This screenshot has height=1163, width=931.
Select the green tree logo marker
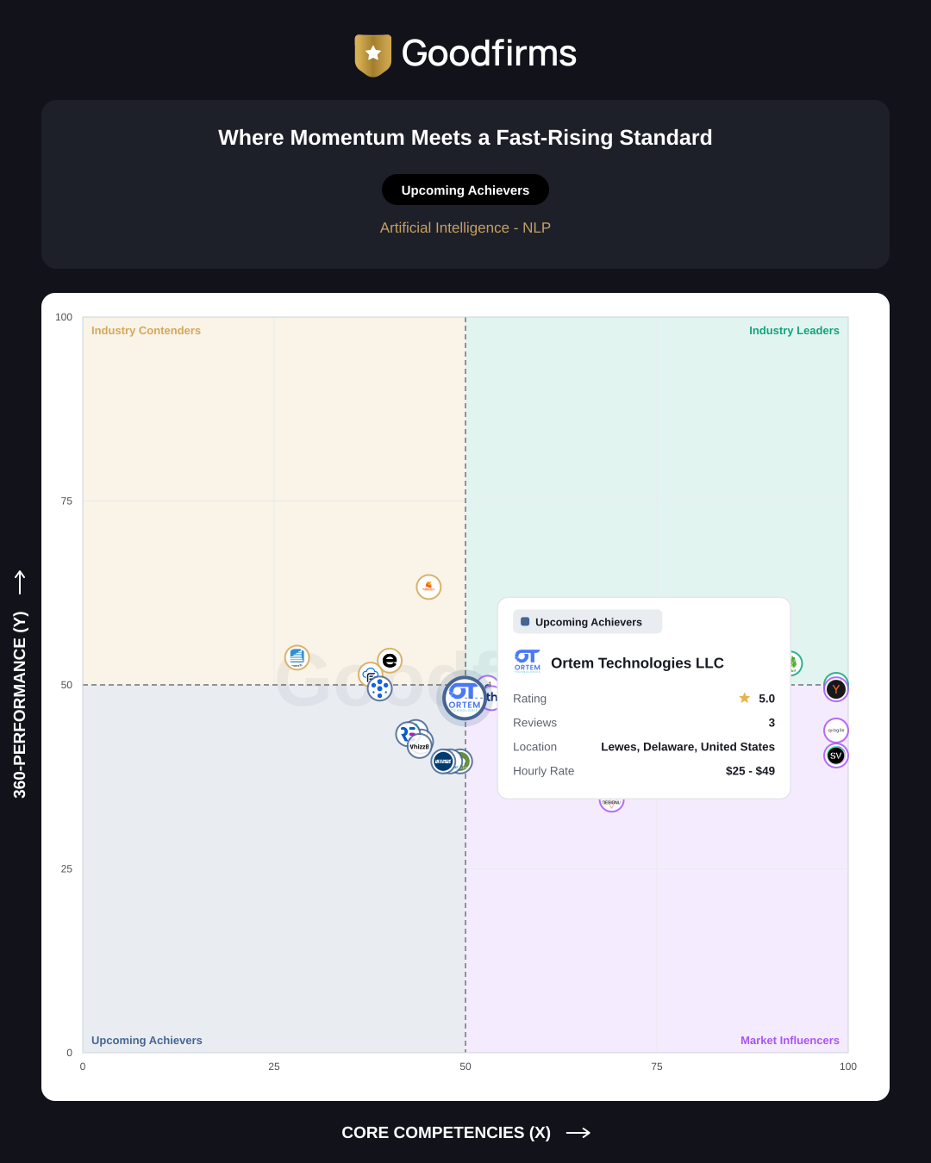tap(794, 663)
